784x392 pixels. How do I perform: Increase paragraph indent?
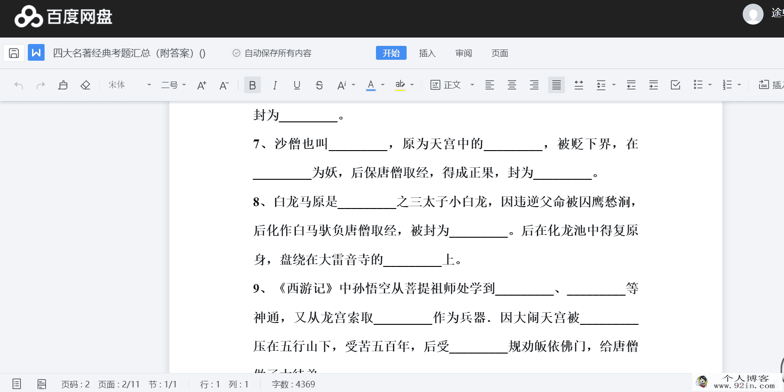tap(654, 85)
